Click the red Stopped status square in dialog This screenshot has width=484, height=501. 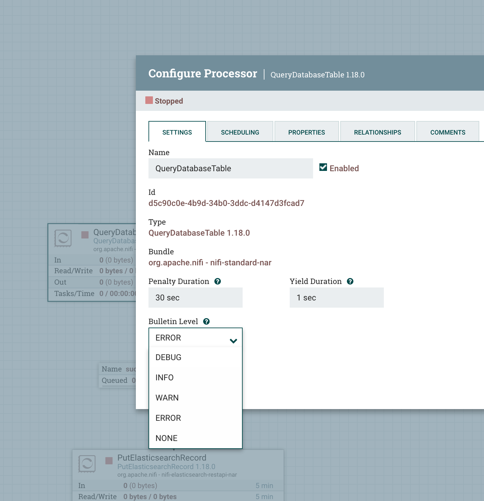[149, 100]
